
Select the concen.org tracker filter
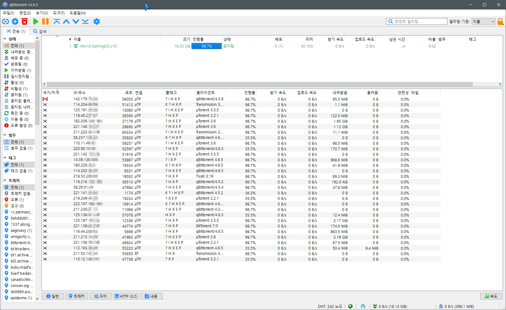tap(19, 285)
